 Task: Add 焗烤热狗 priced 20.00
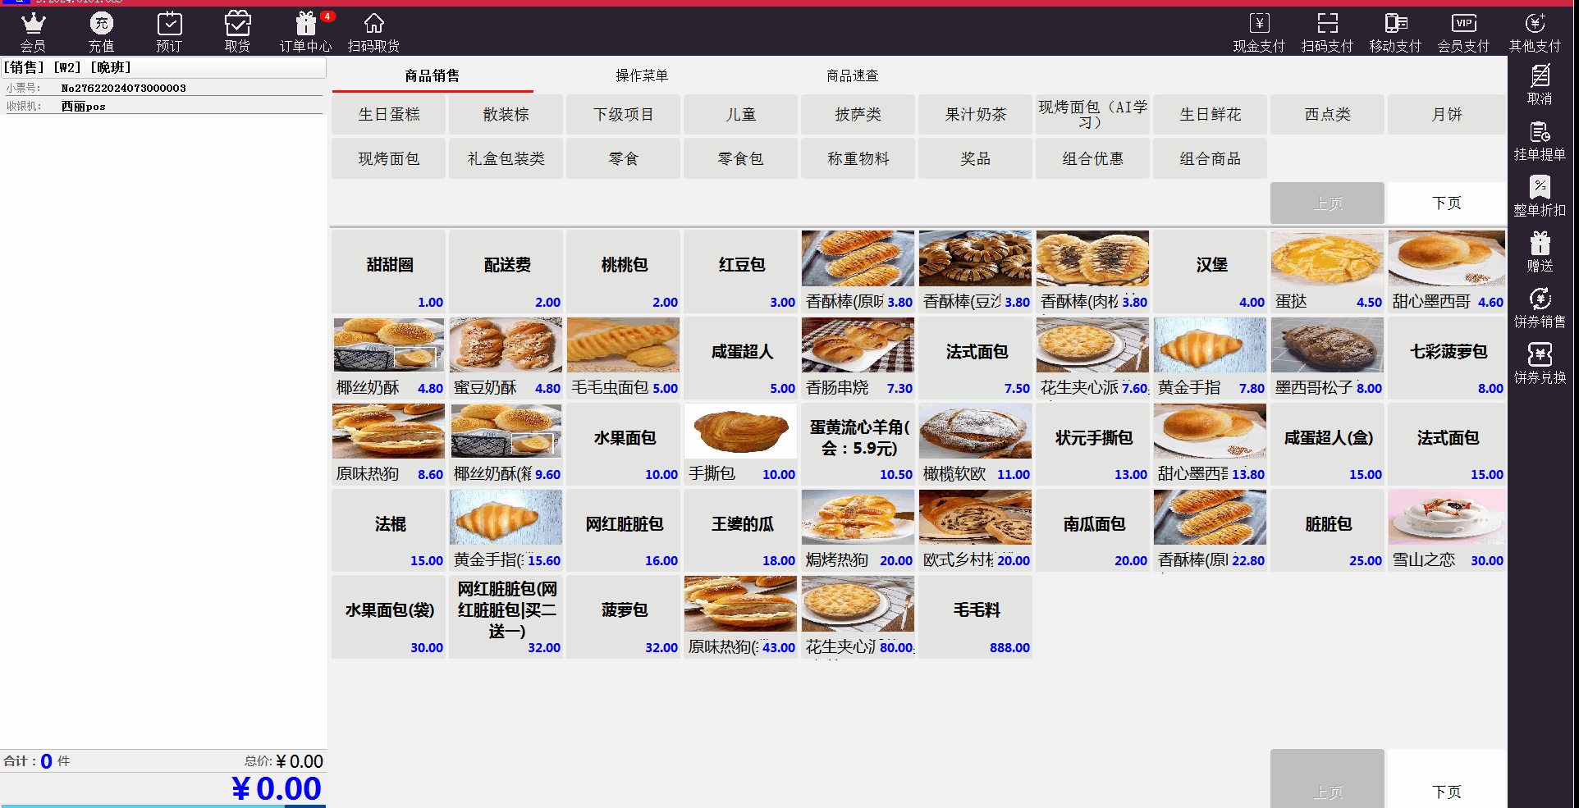click(x=858, y=530)
